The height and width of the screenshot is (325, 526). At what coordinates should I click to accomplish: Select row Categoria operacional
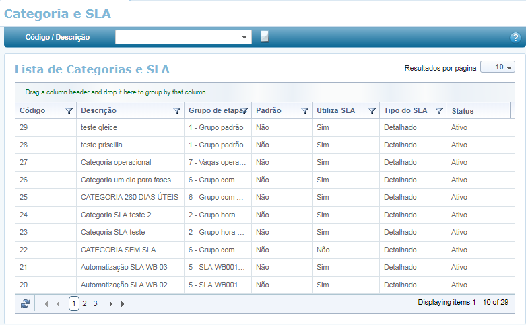coord(116,162)
